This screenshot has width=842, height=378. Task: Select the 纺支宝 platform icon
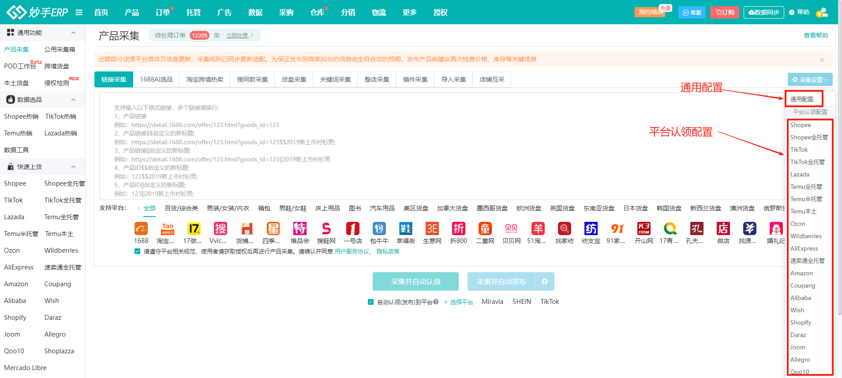pos(591,228)
